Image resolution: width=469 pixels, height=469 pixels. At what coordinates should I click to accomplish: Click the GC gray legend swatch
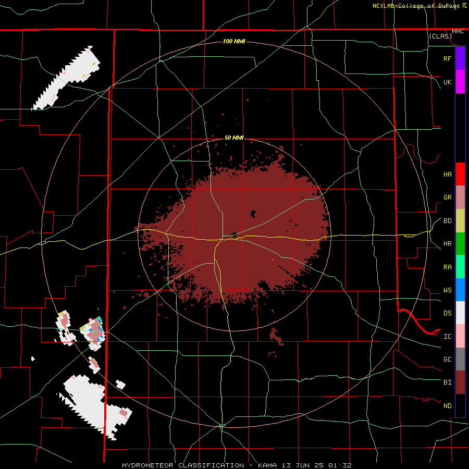coord(460,359)
